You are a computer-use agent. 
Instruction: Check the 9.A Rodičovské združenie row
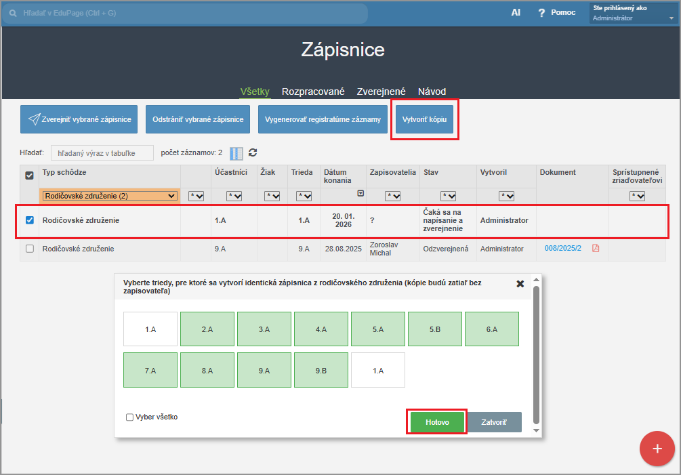click(29, 249)
